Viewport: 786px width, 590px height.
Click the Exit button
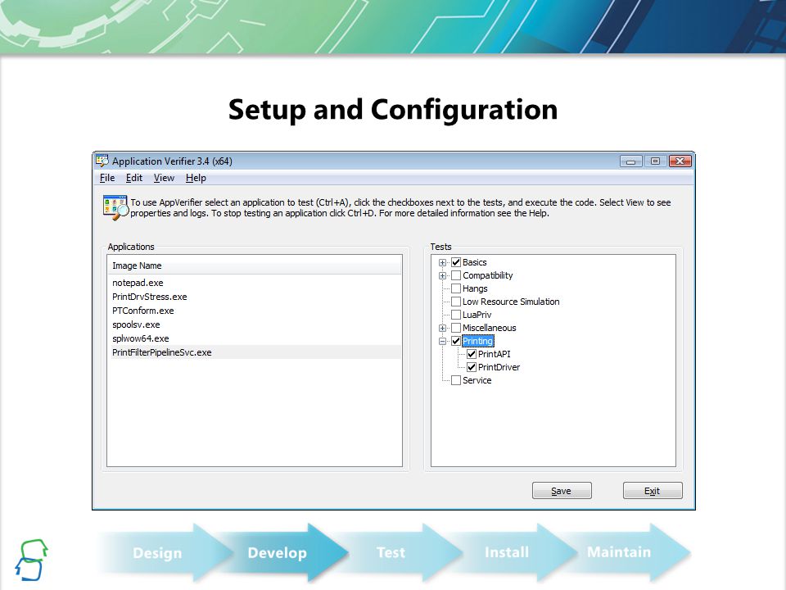[653, 491]
